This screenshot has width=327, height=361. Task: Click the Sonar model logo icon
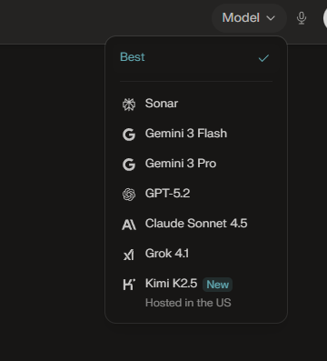click(x=129, y=105)
